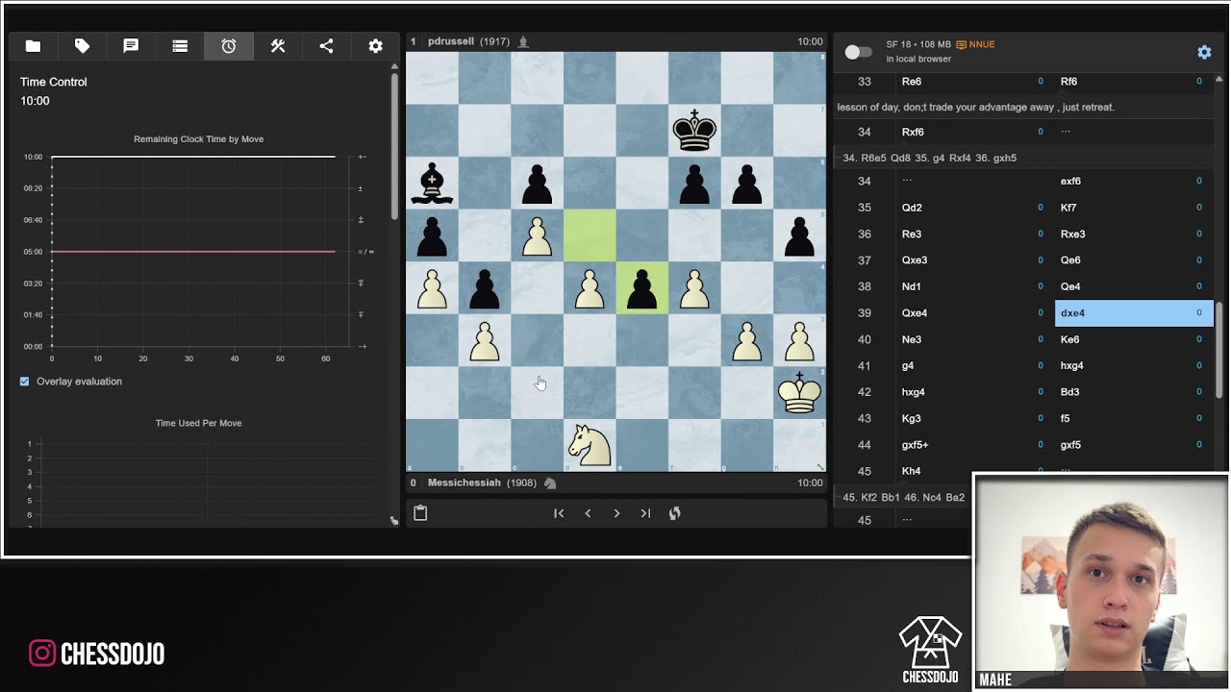The height and width of the screenshot is (692, 1231).
Task: Select Black's move Qe4
Action: coord(1134,286)
